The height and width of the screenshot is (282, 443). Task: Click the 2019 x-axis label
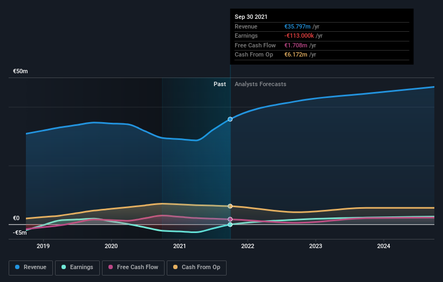click(43, 246)
